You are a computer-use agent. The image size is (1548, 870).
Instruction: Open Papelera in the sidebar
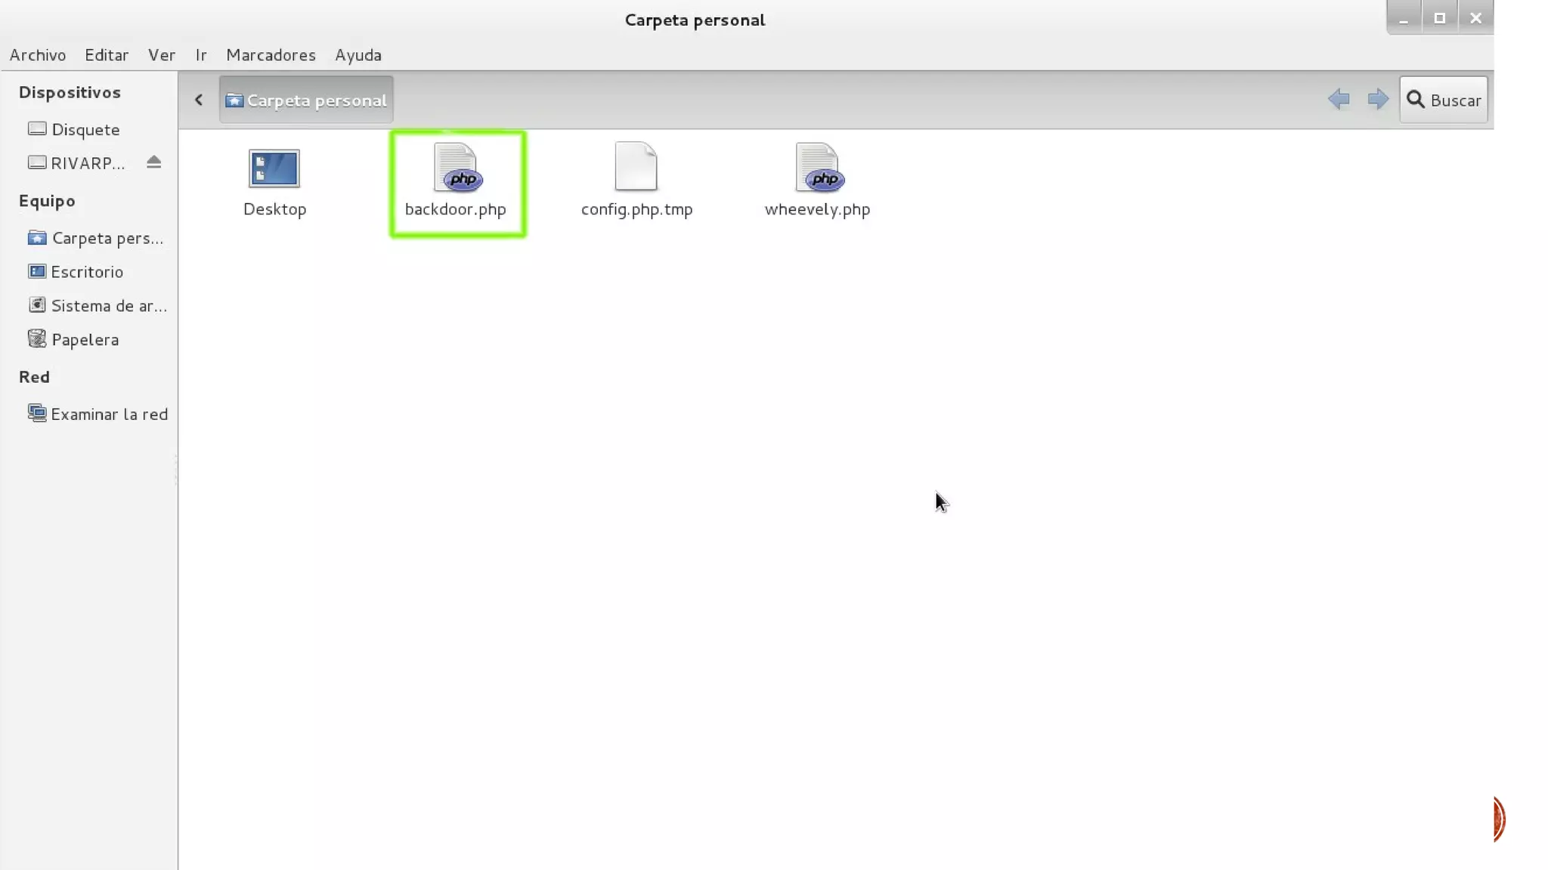coord(85,340)
